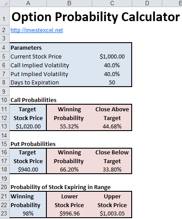
Task: Select column D header
Action: point(147,3)
